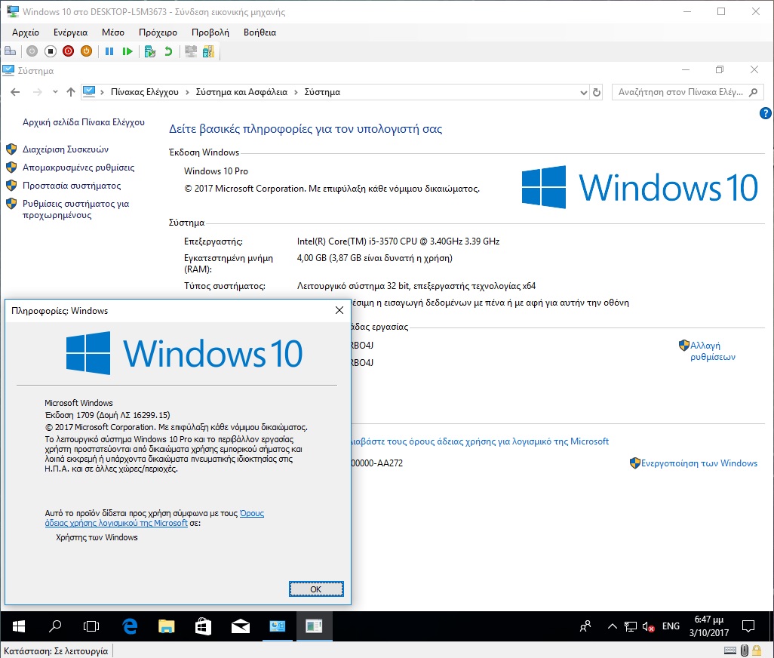Expand the address bar history dropdown

click(583, 92)
